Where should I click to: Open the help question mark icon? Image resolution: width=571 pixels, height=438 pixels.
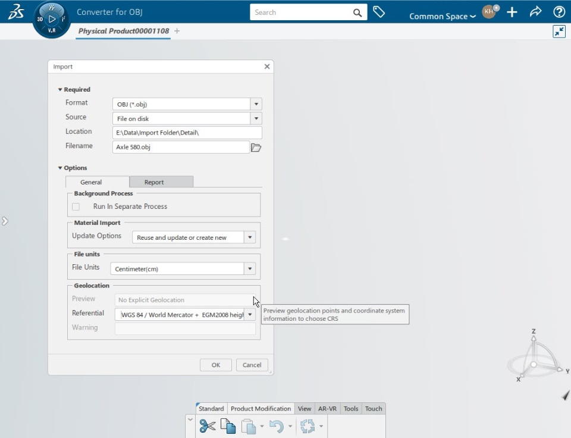tap(559, 12)
